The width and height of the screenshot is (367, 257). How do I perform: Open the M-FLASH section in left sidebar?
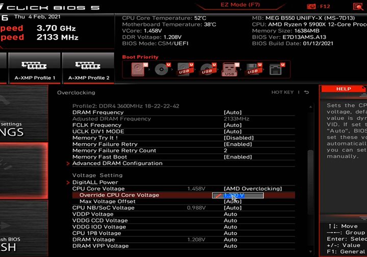(24, 228)
